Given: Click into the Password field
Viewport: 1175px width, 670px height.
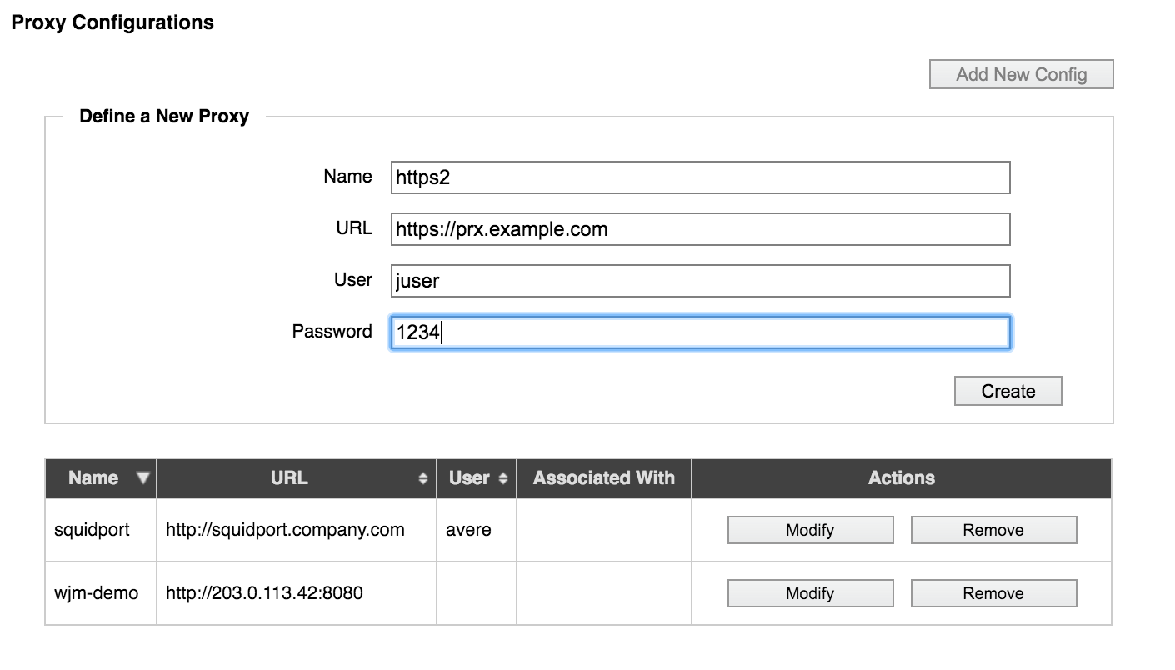Looking at the screenshot, I should pyautogui.click(x=701, y=332).
